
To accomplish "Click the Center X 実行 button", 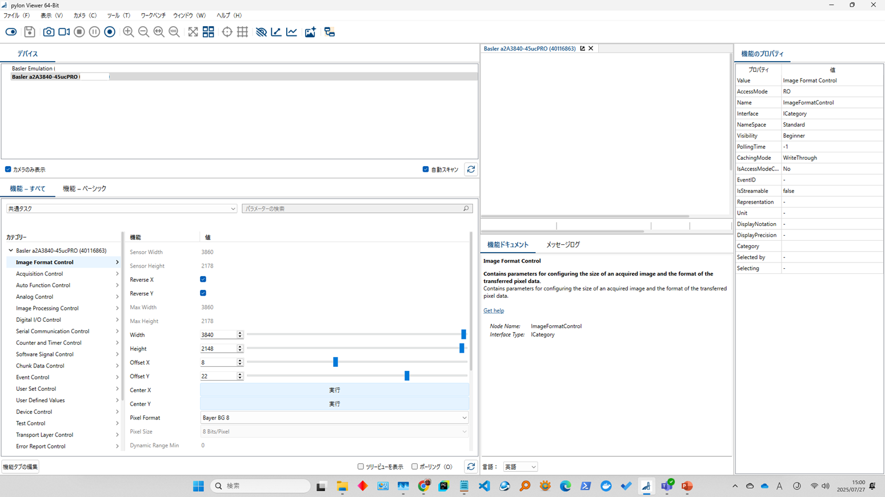I will pyautogui.click(x=334, y=390).
